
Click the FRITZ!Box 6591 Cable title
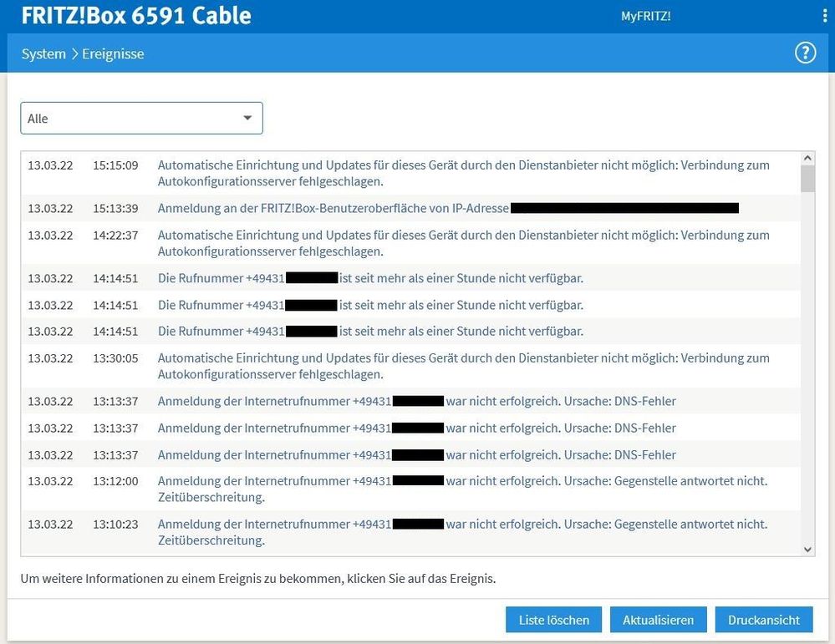click(136, 15)
